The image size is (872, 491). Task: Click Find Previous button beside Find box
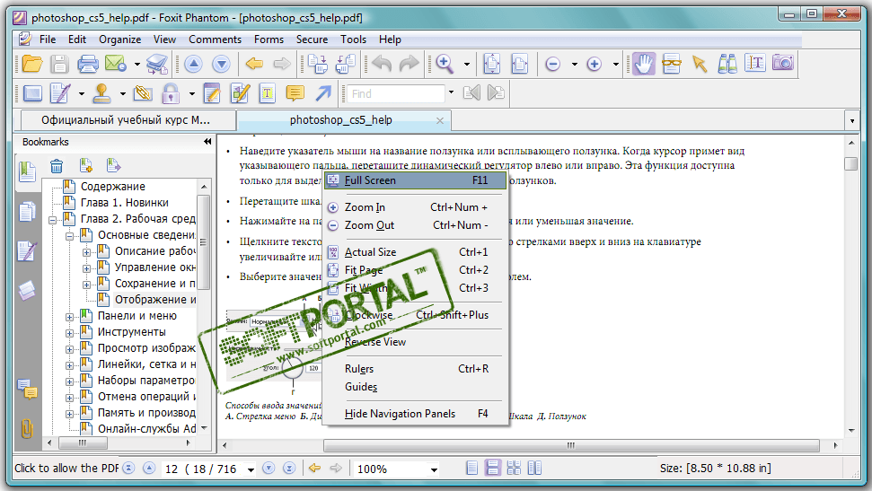[471, 92]
